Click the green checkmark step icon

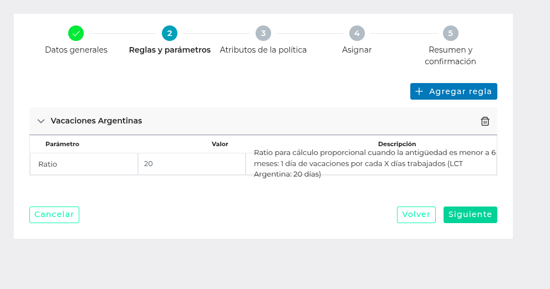76,33
